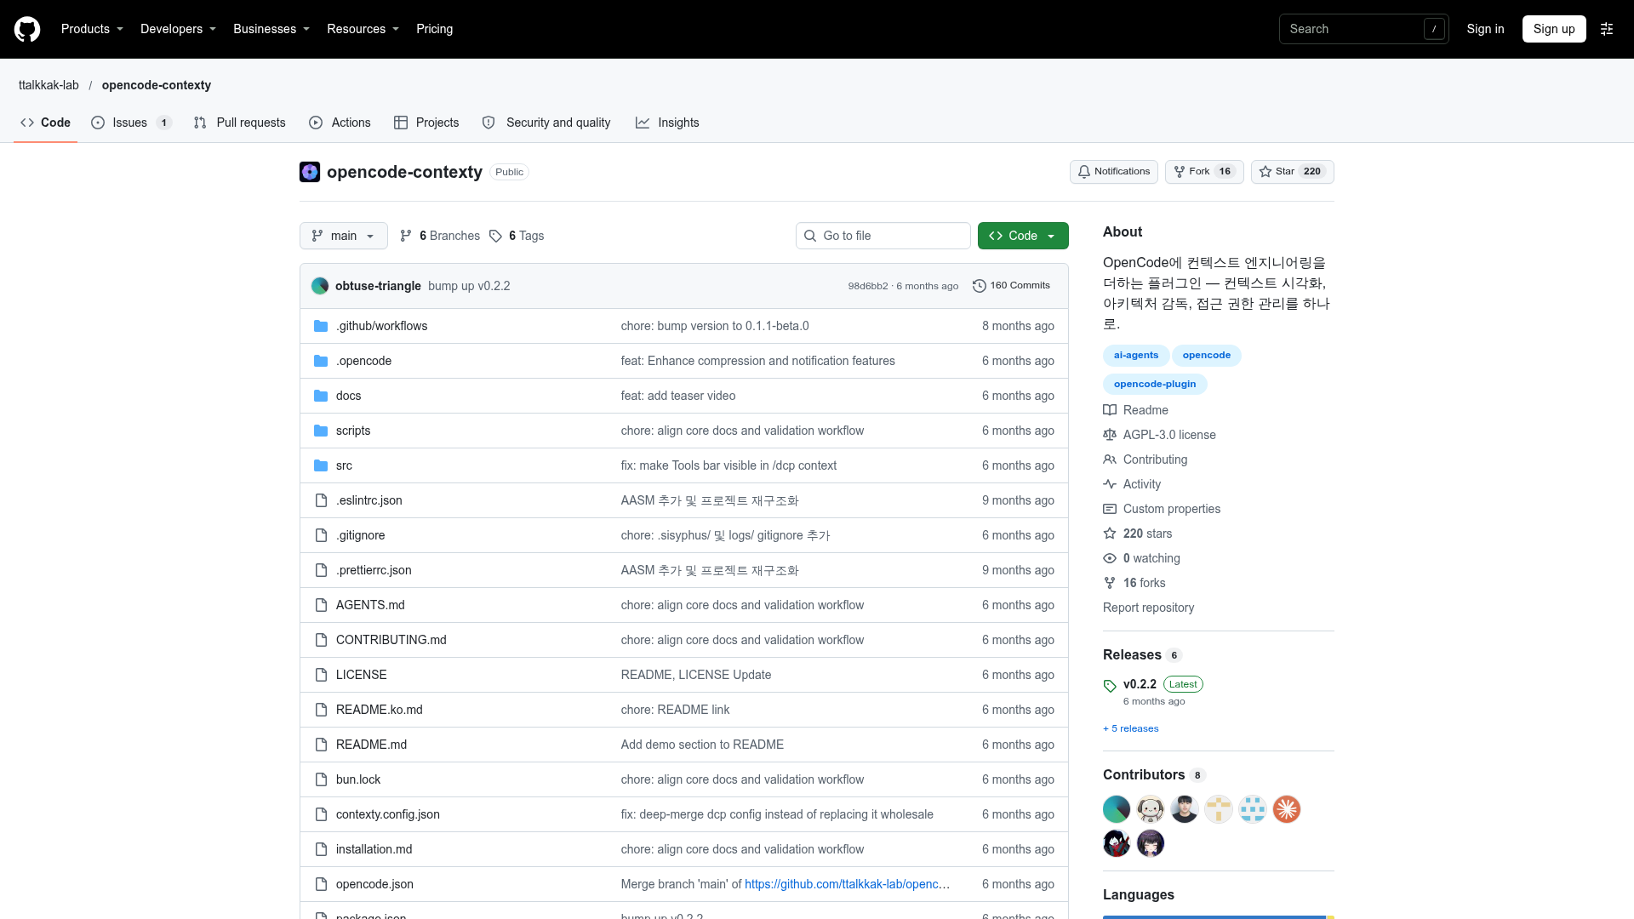Open contexty.config.json file

[388, 814]
